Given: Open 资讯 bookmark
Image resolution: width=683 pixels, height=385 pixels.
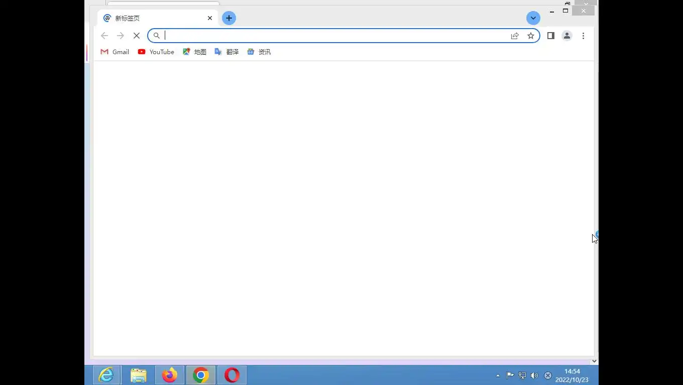Looking at the screenshot, I should [x=259, y=52].
